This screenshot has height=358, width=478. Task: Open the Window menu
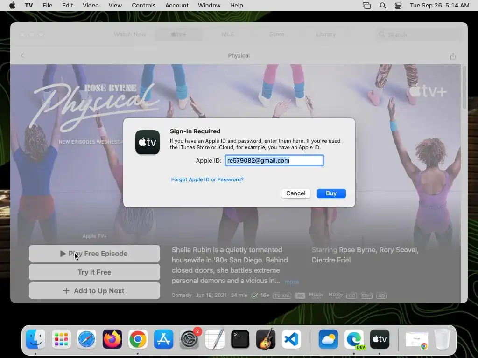coord(209,5)
